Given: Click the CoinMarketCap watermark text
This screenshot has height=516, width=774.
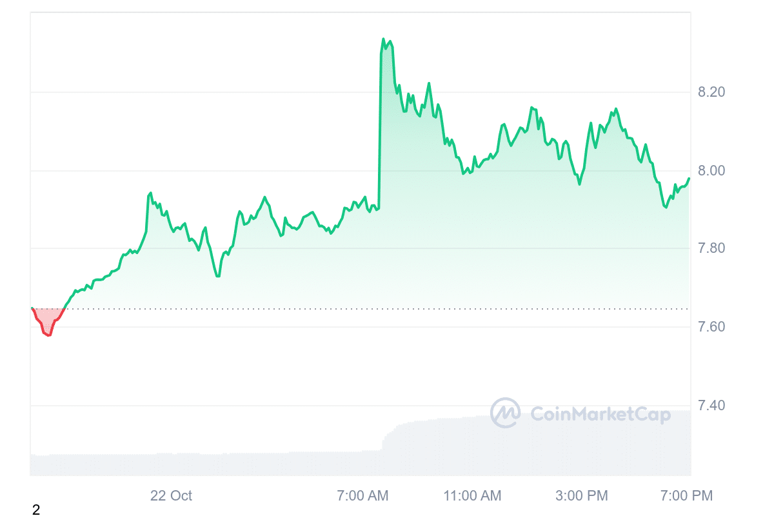Looking at the screenshot, I should (x=600, y=414).
